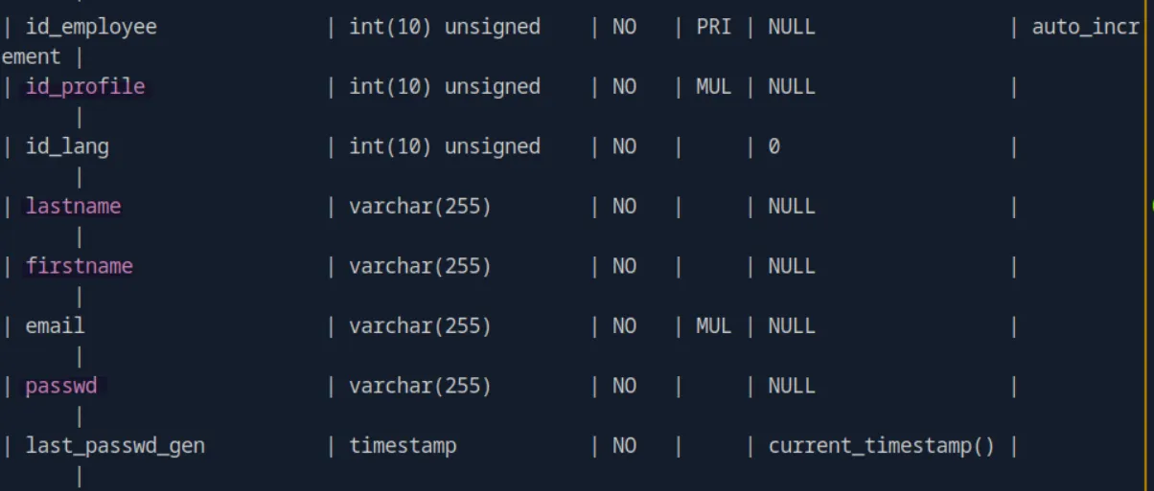Click the MUL key for email

click(x=714, y=325)
